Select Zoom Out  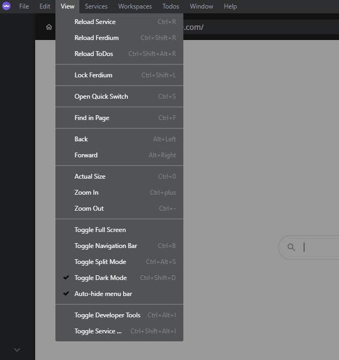tap(119, 209)
